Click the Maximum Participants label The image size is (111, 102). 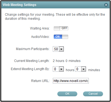tap(33, 49)
